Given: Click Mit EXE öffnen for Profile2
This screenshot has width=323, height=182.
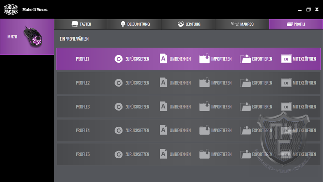Looking at the screenshot, I should (304, 83).
